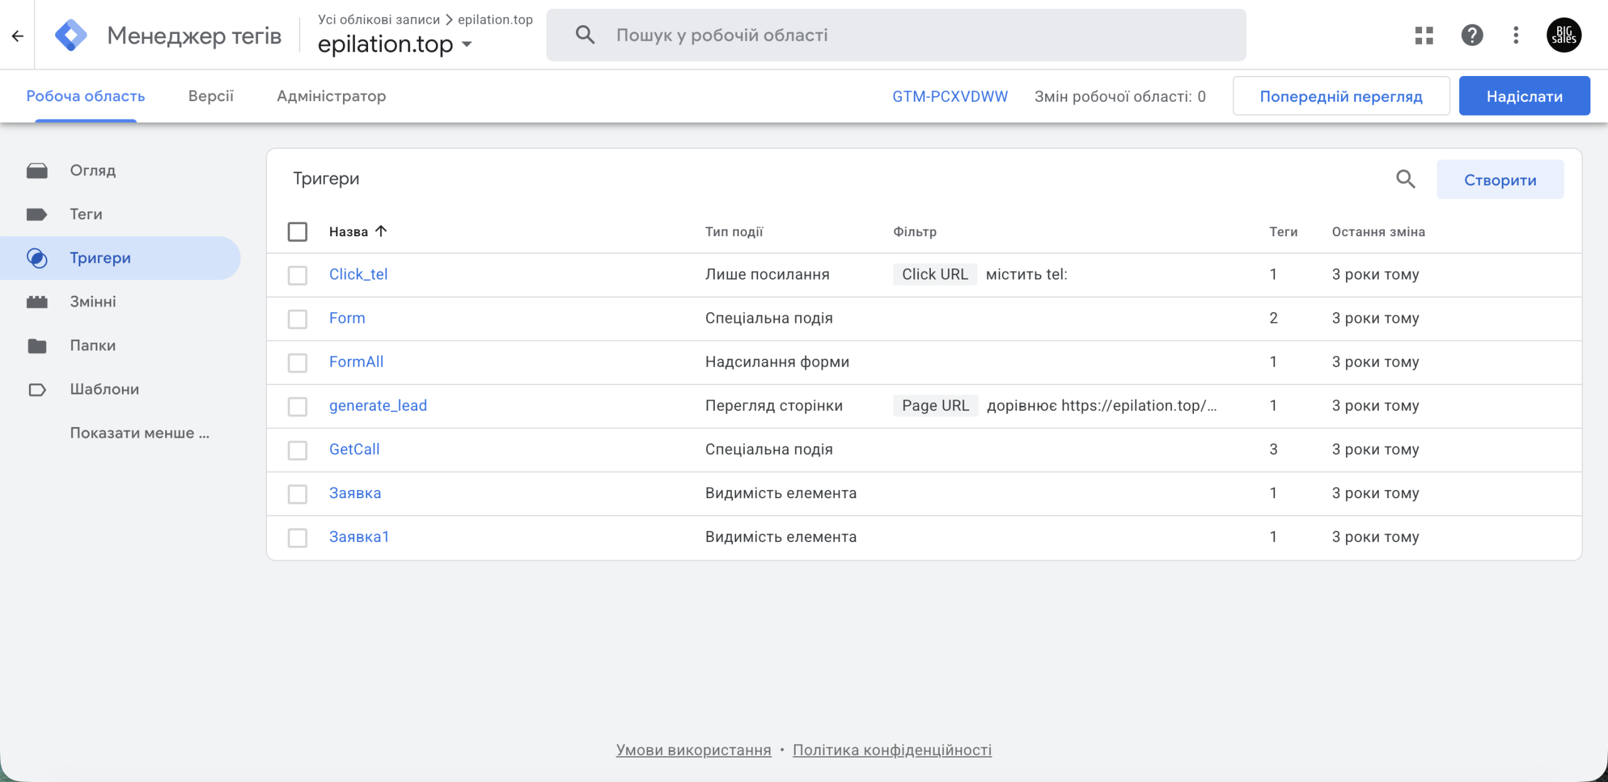Click the Тип події column header
Image resolution: width=1608 pixels, height=782 pixels.
click(734, 232)
